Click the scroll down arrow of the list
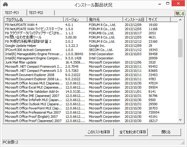 pyautogui.click(x=180, y=120)
